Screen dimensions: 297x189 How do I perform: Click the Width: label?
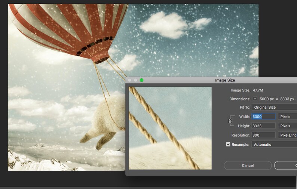pos(245,117)
